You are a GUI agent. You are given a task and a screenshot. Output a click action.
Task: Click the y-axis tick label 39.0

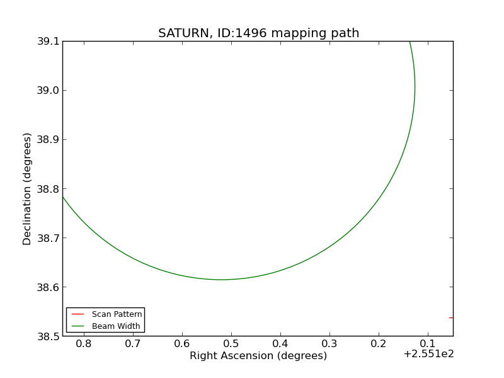point(49,91)
